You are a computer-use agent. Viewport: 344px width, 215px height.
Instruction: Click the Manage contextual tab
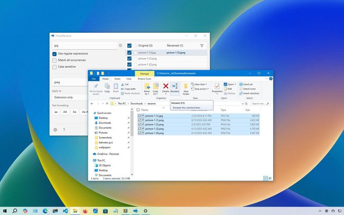(x=144, y=74)
